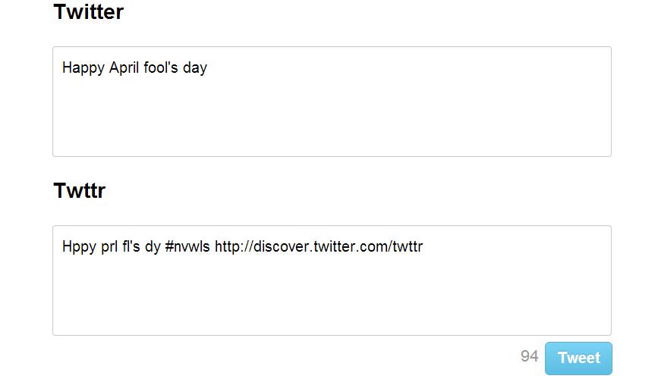Click the Twitter heading
Viewport: 658px width, 382px height.
click(x=88, y=12)
